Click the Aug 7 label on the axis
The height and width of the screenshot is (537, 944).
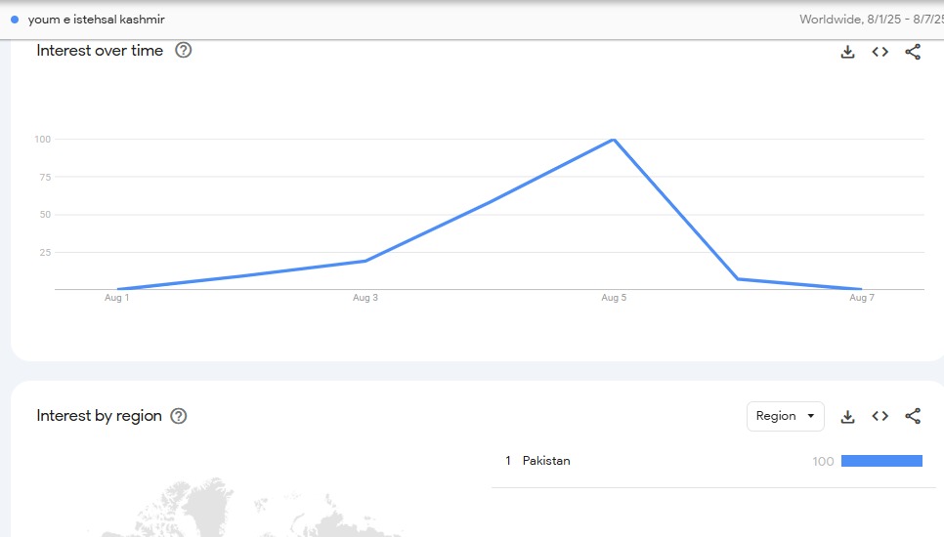point(862,298)
